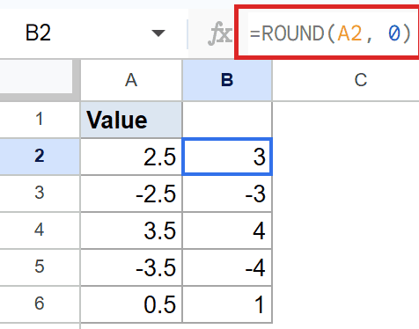The width and height of the screenshot is (419, 329).
Task: Select row 6 header
Action: 40,304
